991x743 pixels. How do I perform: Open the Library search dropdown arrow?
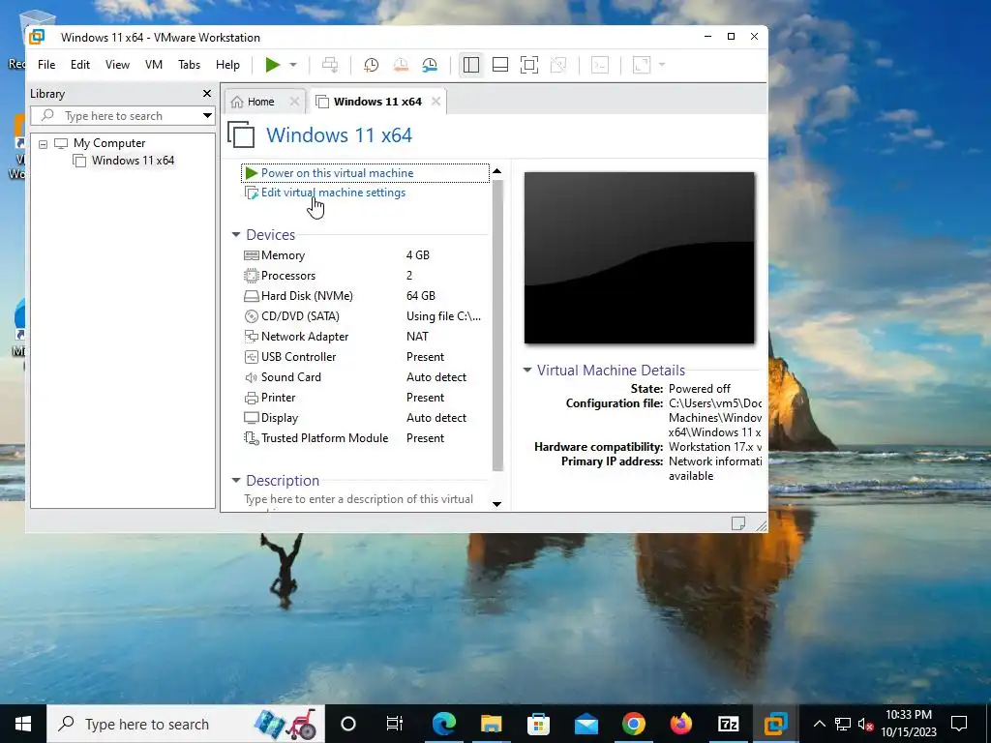pyautogui.click(x=207, y=116)
